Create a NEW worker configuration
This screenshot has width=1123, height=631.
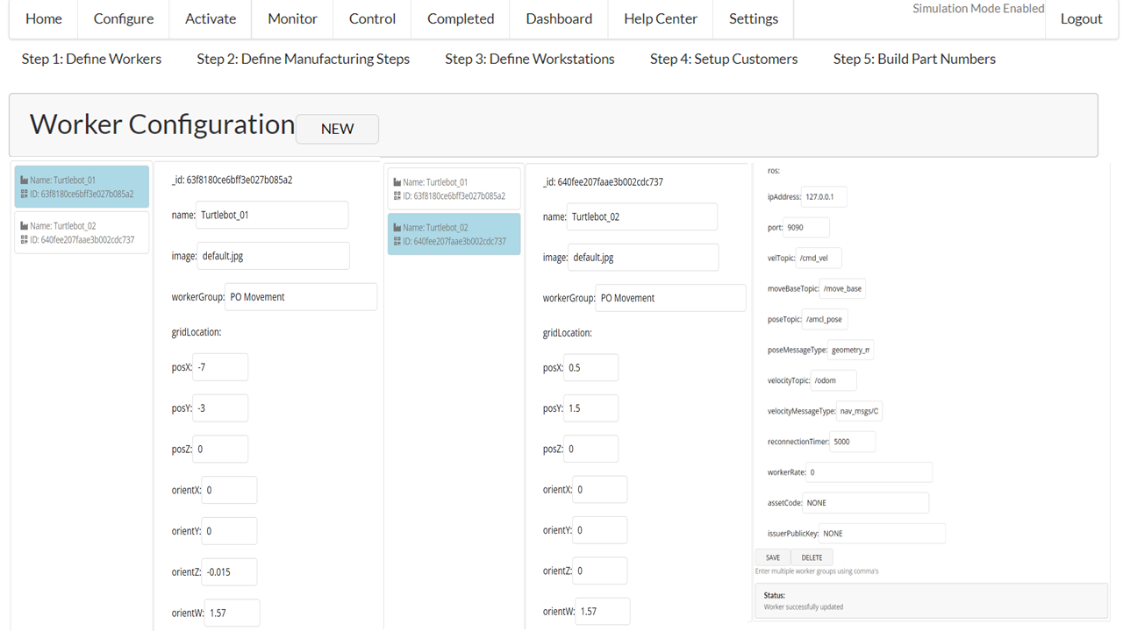point(337,129)
